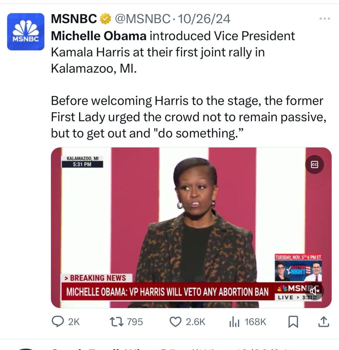The height and width of the screenshot is (350, 339).
Task: Click the 2.6K likes count
Action: [x=195, y=322]
